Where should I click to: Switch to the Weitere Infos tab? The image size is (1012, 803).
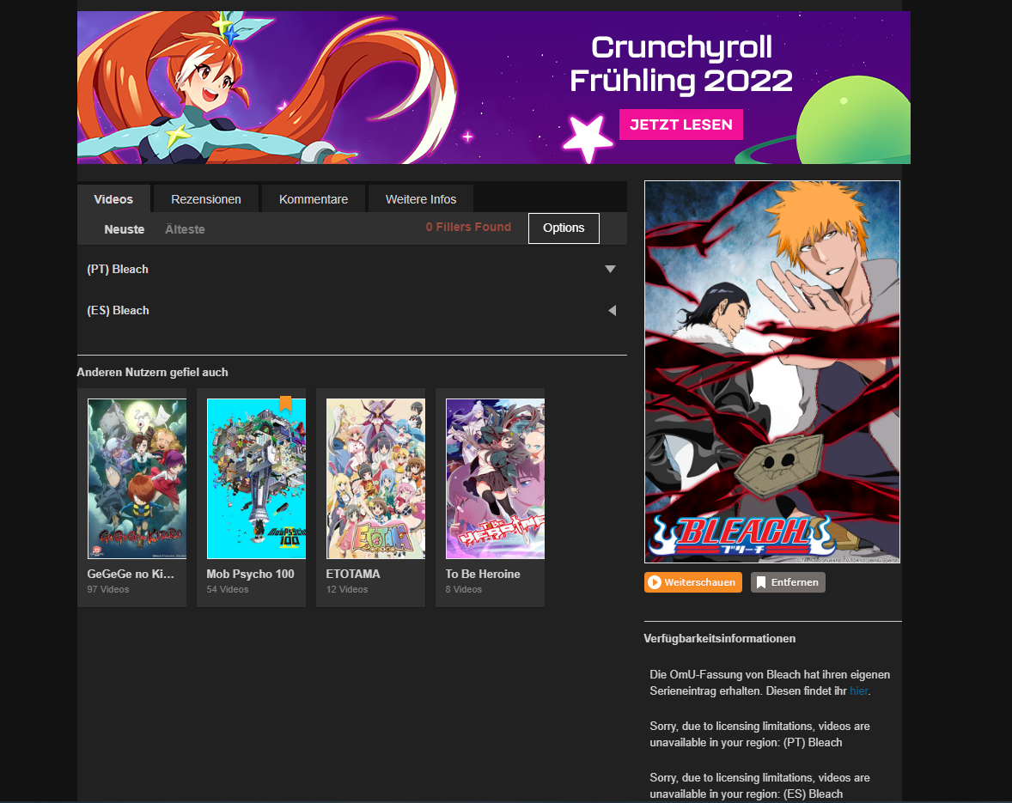421,199
